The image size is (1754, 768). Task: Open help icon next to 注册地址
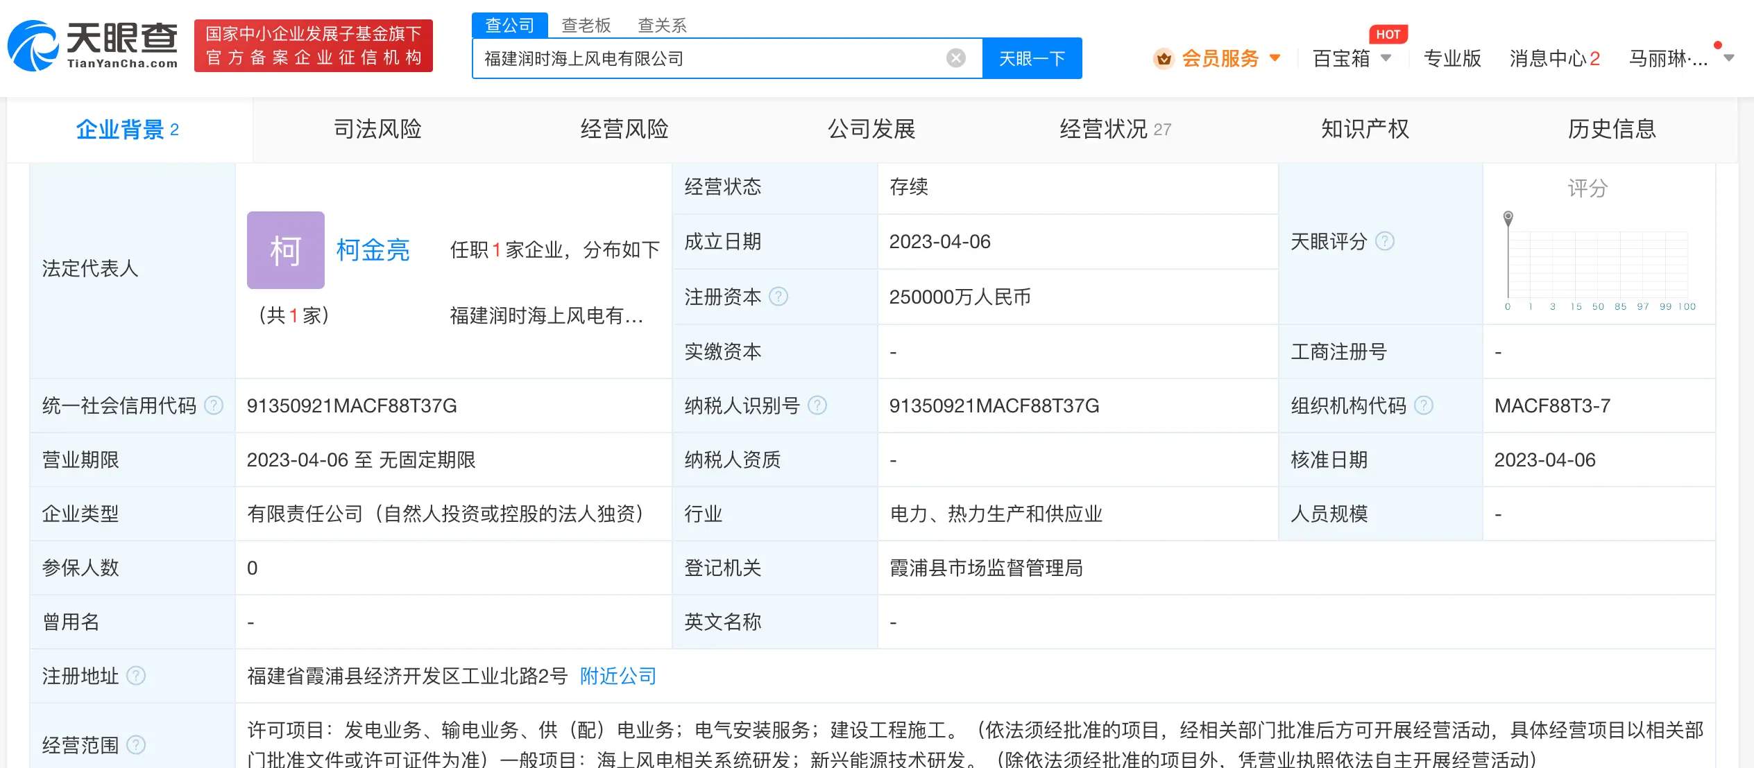[x=136, y=675]
